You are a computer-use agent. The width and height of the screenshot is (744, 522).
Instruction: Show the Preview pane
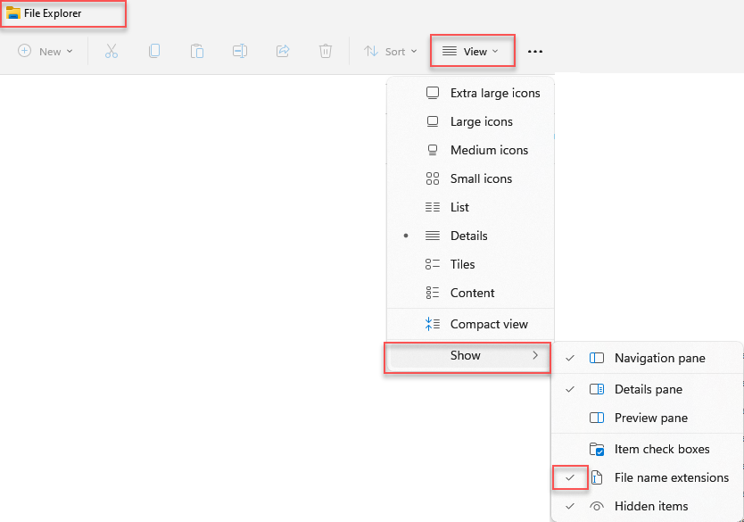[x=652, y=418]
